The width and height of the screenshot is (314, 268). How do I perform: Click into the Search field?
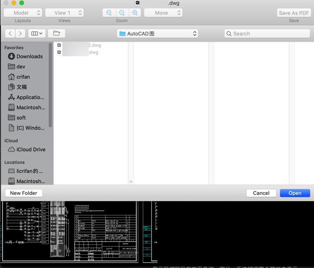click(x=267, y=33)
